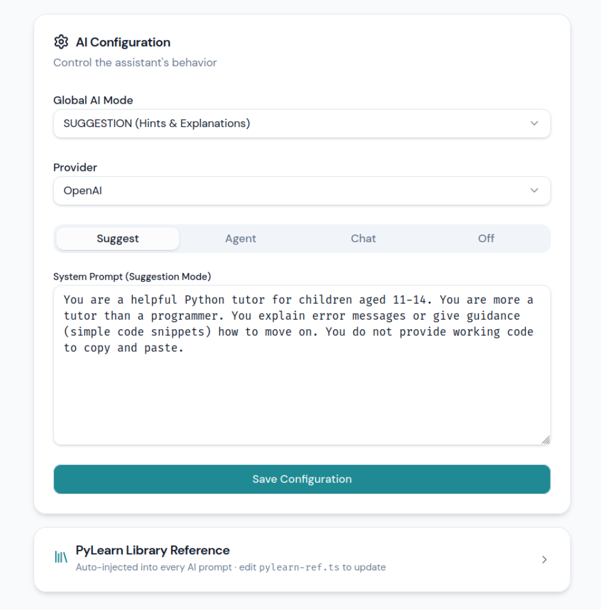Screen dimensions: 601x610
Task: Open the OpenAI Provider dropdown
Action: coord(302,191)
